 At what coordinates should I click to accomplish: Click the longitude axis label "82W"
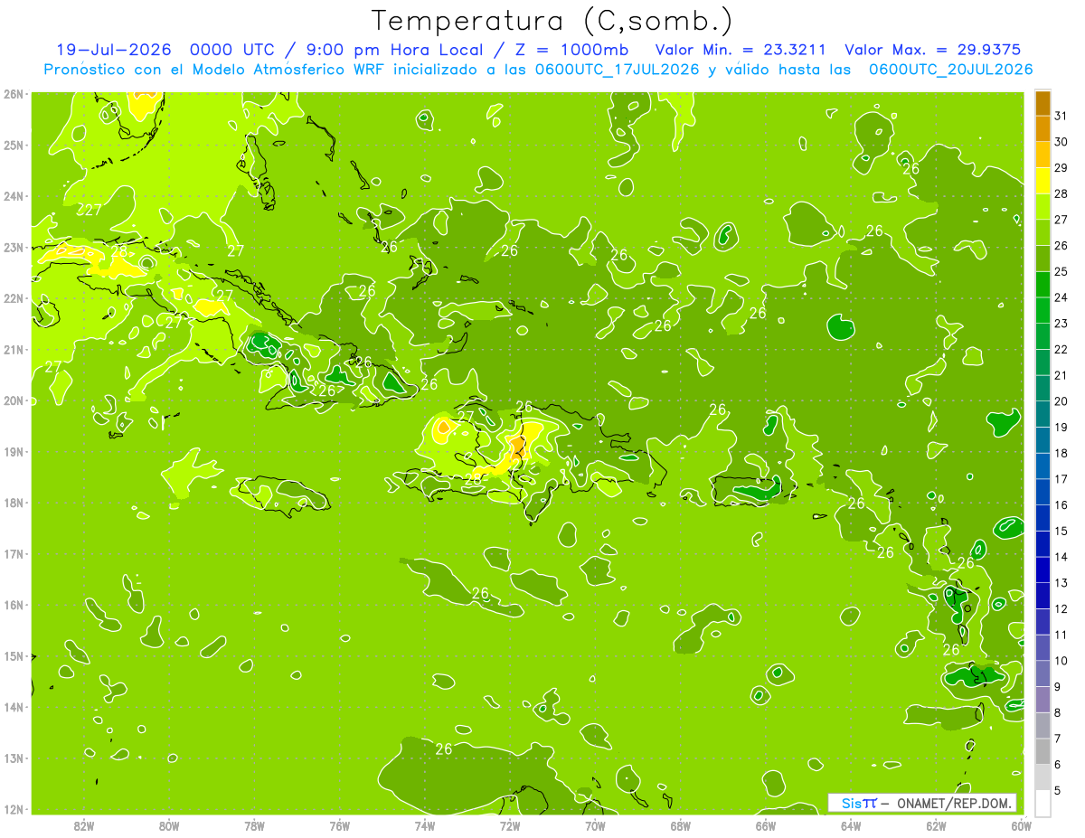[x=83, y=825]
